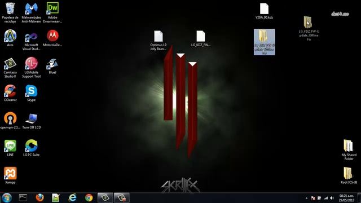This screenshot has height=203, width=361.
Task: Select the LG PC Suite shortcut
Action: coord(32,148)
